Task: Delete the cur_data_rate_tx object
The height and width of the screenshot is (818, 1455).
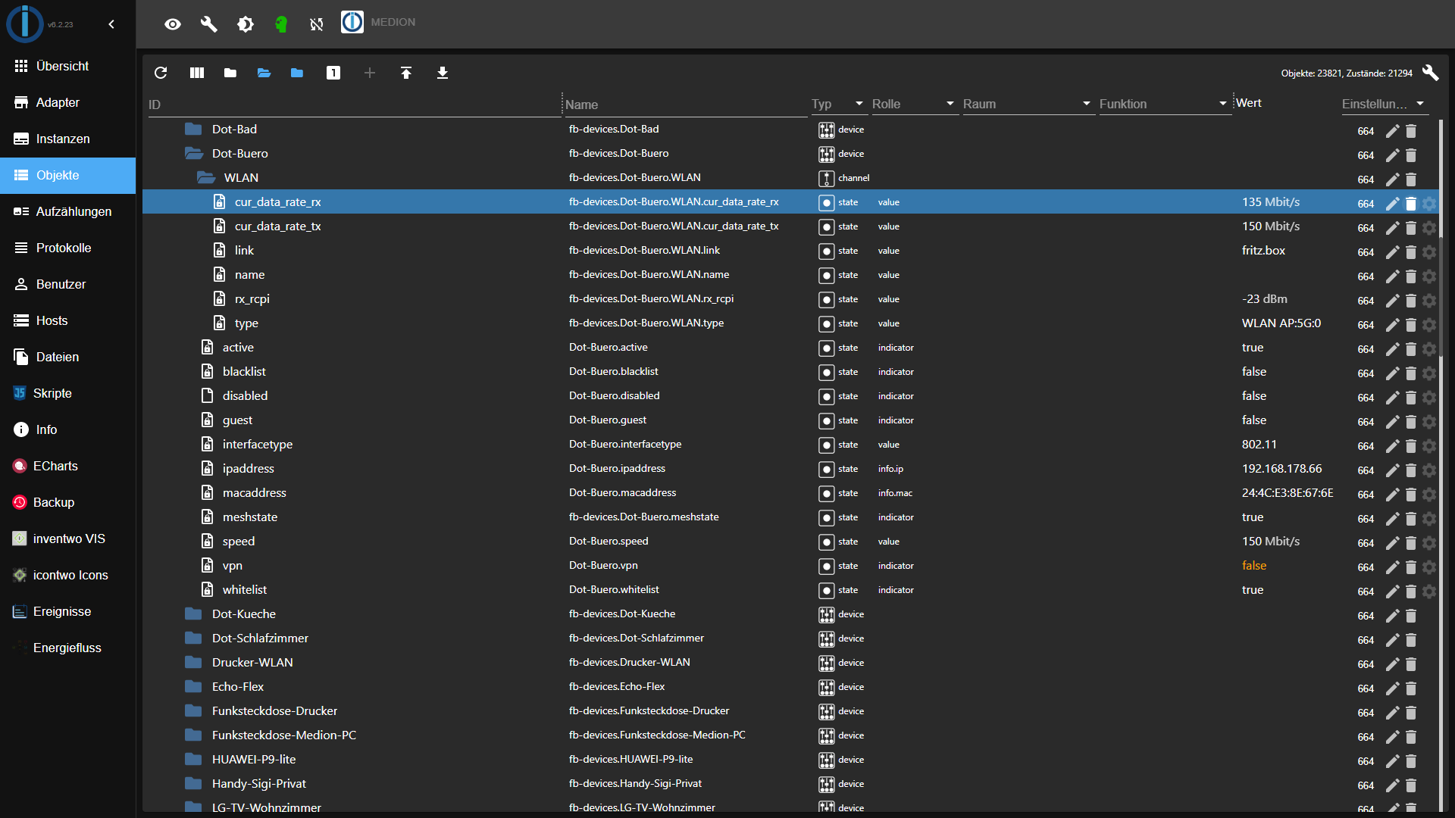Action: tap(1411, 227)
